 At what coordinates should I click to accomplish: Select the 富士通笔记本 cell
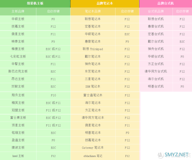(93, 95)
